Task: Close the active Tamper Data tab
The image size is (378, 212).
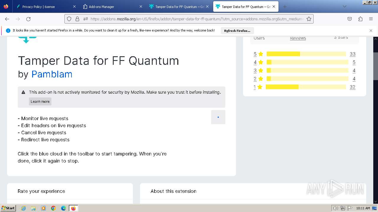Action: 274,6
